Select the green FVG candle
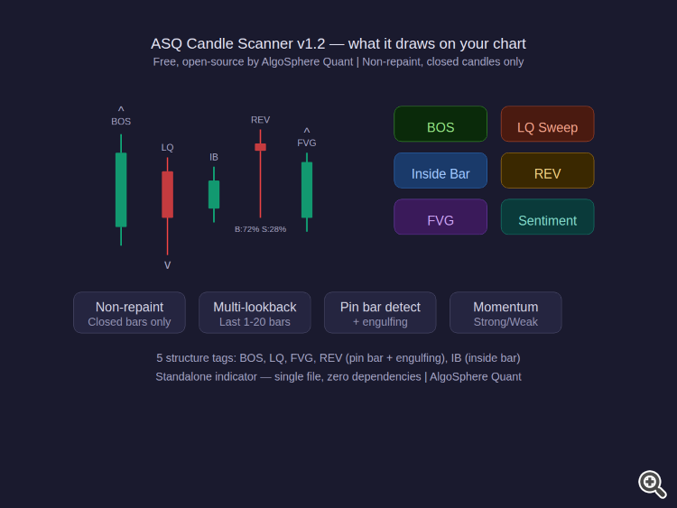Viewport: 677px width, 508px height. tap(307, 189)
